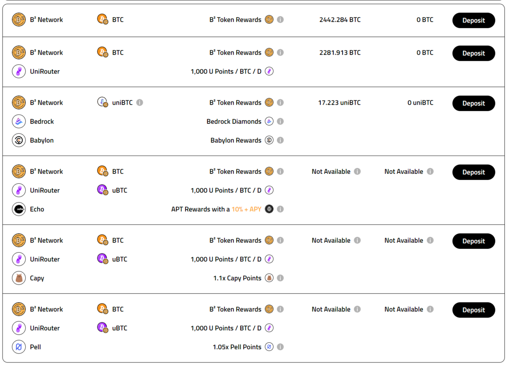The height and width of the screenshot is (365, 512).
Task: Click the BTC coin icon in the 2442.284 BTC row
Action: [x=103, y=20]
